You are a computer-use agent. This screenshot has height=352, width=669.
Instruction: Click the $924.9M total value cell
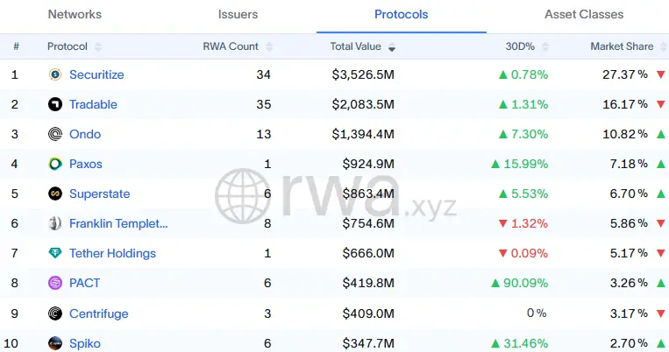368,164
